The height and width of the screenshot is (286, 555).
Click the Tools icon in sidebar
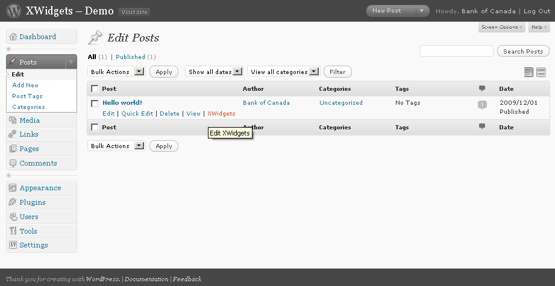tap(13, 231)
